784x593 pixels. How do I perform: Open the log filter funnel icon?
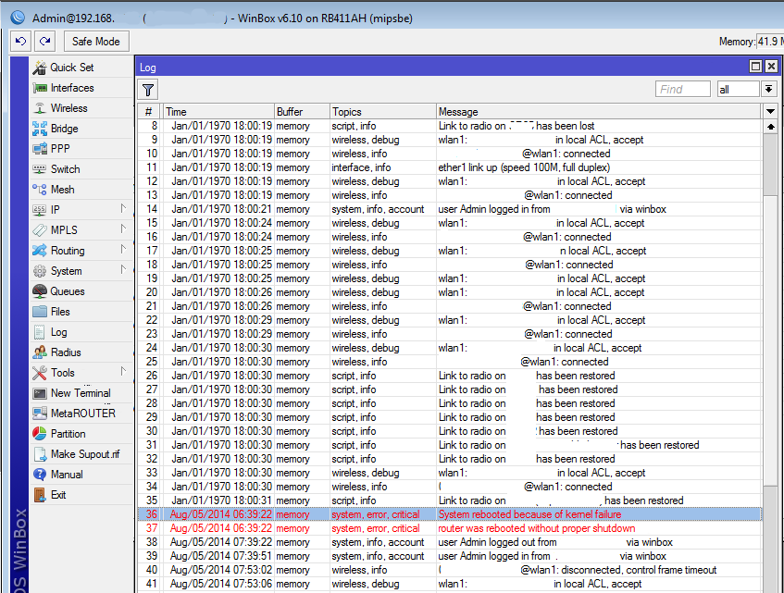click(148, 89)
